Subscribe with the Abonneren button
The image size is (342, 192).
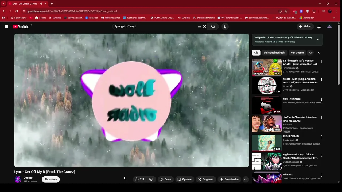(x=51, y=179)
